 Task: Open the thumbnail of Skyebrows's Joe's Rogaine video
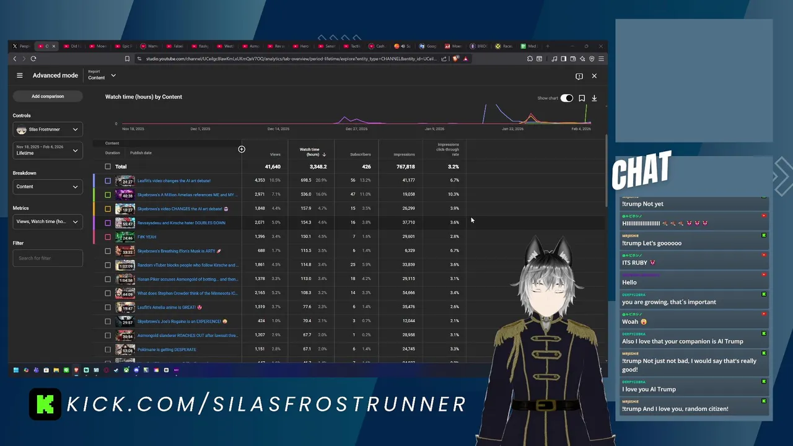click(x=125, y=321)
